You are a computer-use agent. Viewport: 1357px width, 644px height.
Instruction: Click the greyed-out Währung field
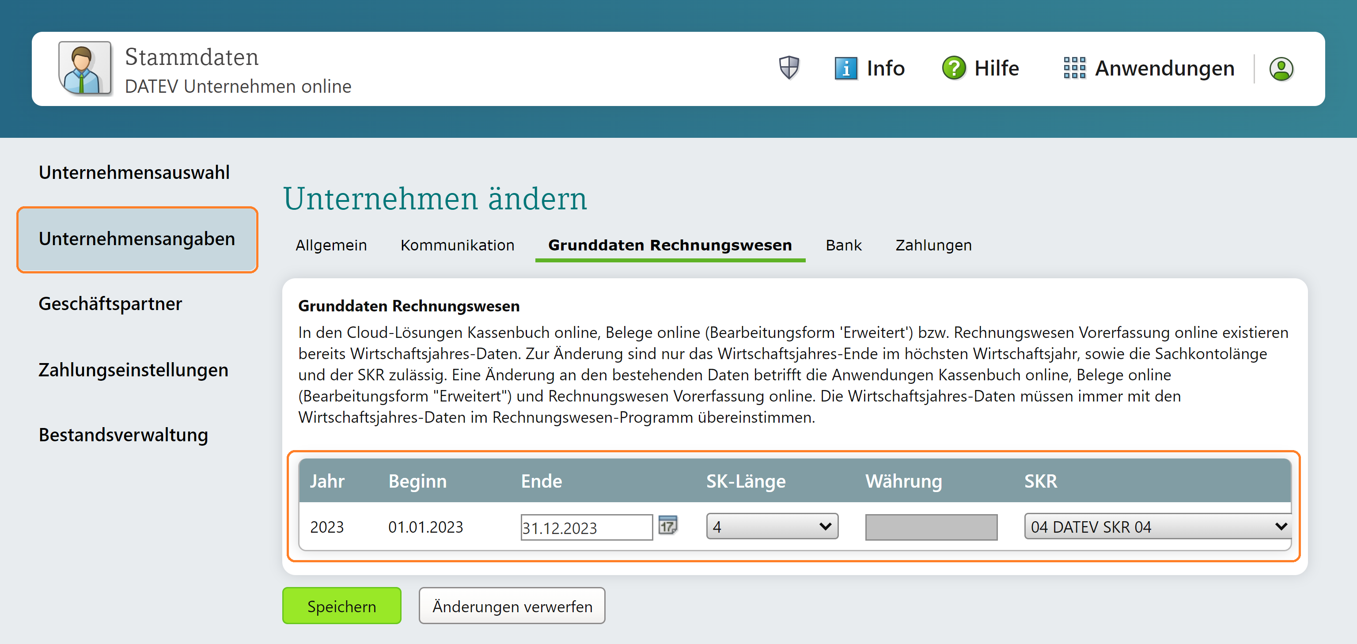tap(931, 527)
